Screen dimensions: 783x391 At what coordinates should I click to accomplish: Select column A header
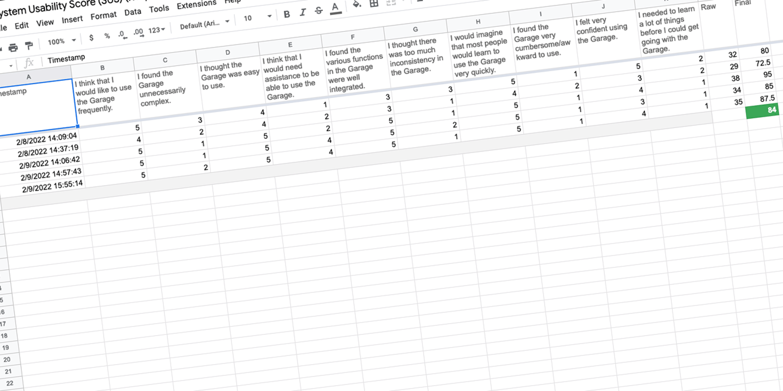(28, 77)
